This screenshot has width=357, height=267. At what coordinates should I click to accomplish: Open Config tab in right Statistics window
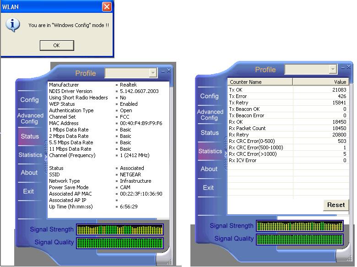[x=210, y=96]
